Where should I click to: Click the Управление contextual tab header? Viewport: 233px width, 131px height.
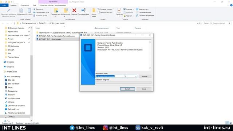[x=53, y=2]
